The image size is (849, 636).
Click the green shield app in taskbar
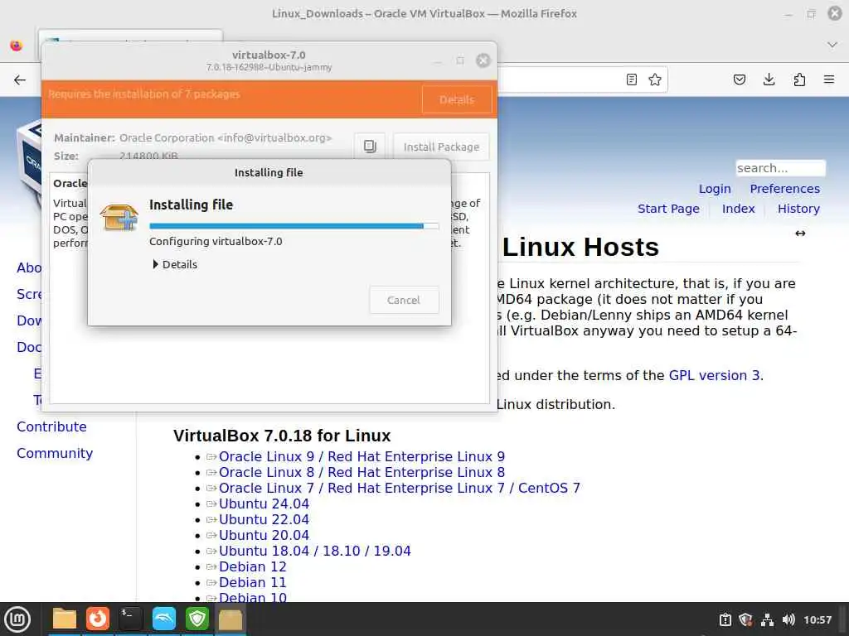pos(197,619)
